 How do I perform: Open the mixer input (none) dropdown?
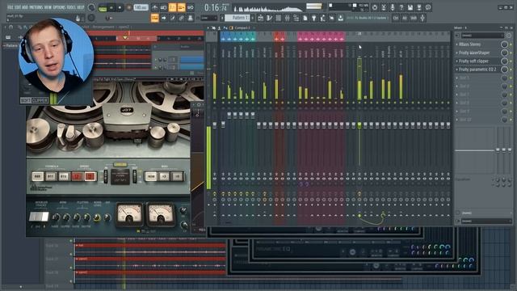click(x=482, y=36)
